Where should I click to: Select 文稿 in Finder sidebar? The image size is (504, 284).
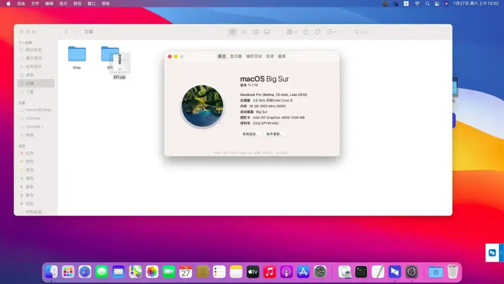tap(35, 83)
